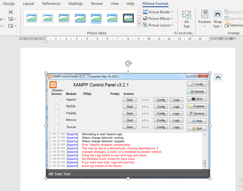Click the ruler's right indent marker
This screenshot has width=243, height=191.
[x=210, y=39]
